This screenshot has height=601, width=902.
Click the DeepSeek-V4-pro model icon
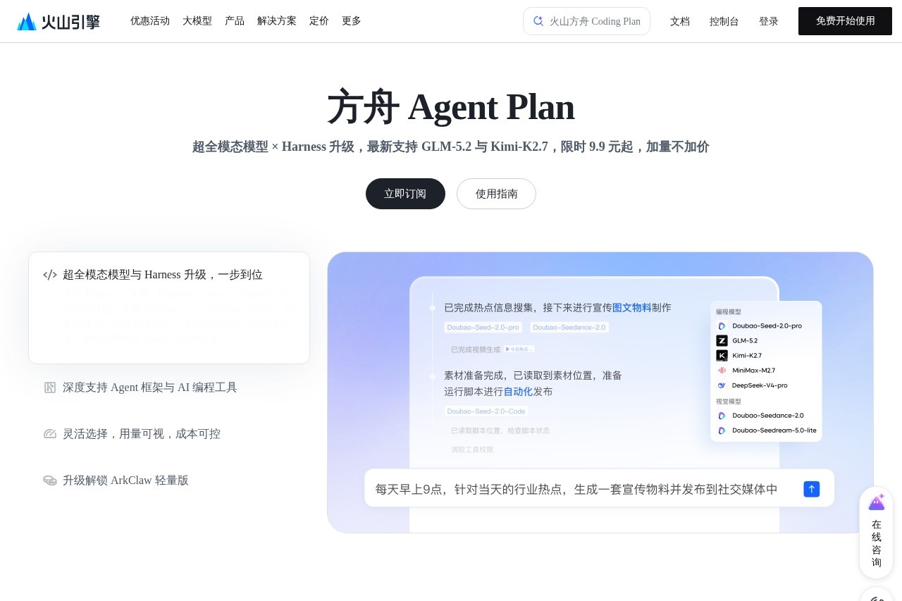[722, 385]
